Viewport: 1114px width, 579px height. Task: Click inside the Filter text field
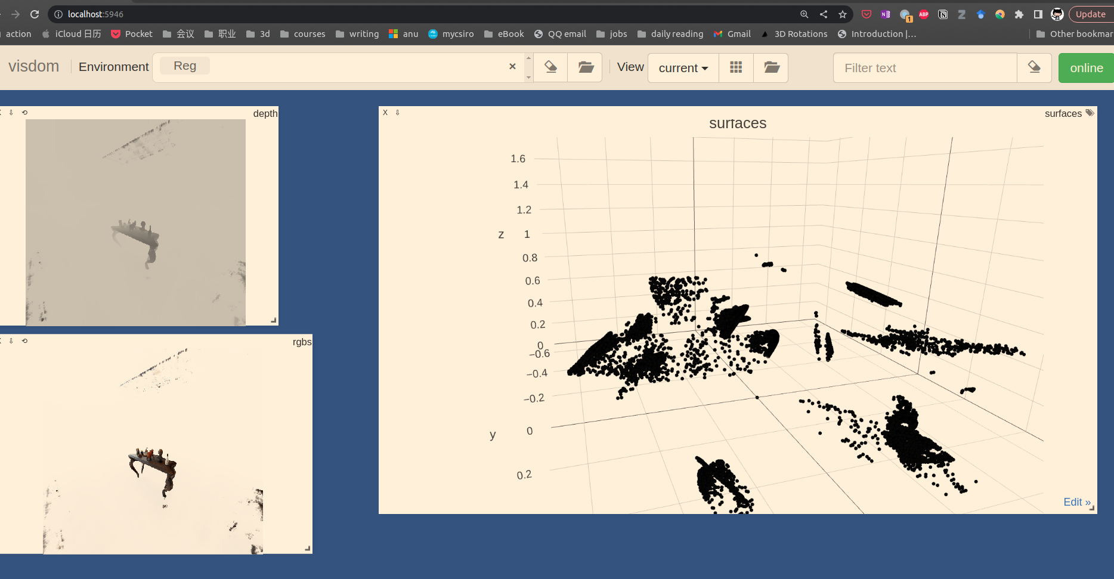pos(924,67)
